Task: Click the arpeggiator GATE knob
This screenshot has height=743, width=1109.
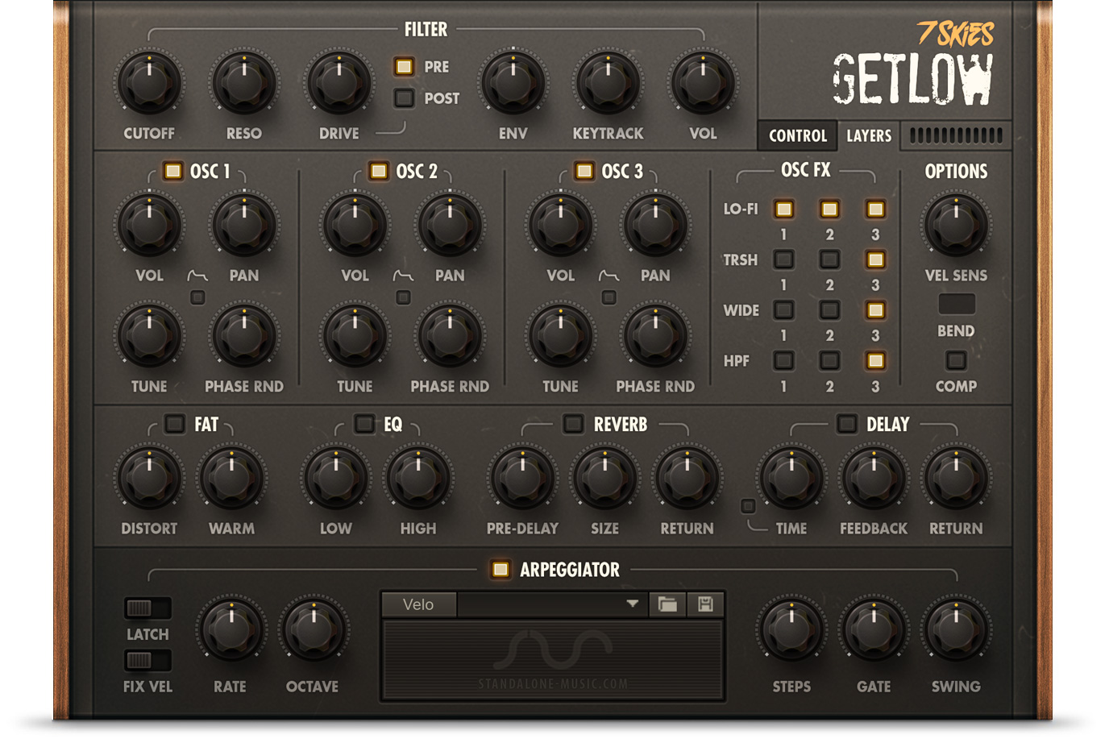Action: (x=874, y=630)
